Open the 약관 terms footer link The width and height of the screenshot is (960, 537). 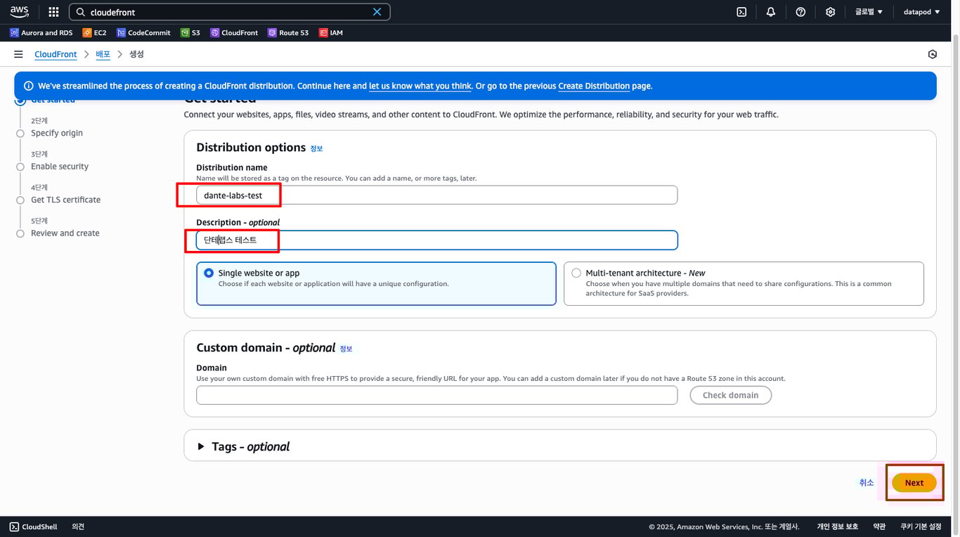pos(879,526)
